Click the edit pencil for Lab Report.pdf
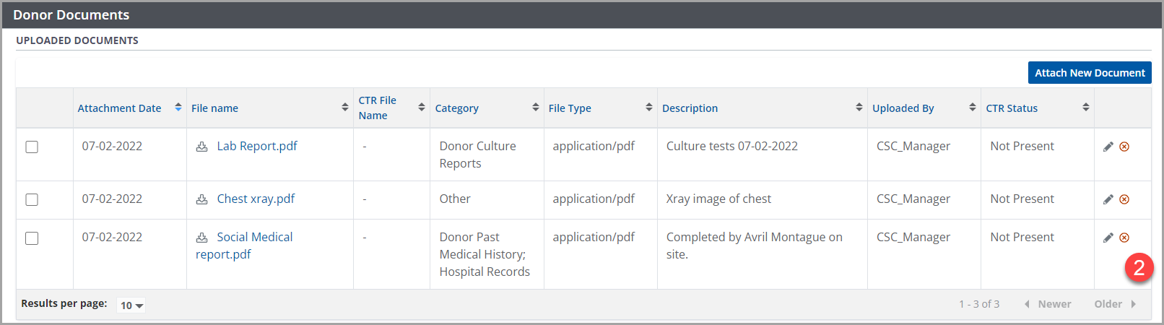This screenshot has width=1164, height=325. click(x=1108, y=147)
